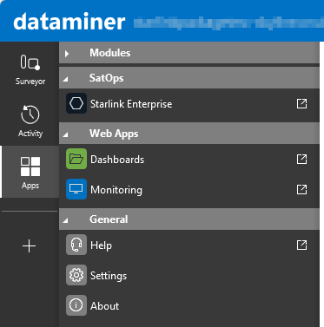Screen dimensions: 324x327
Task: Collapse the SatOps section
Action: [x=66, y=79]
